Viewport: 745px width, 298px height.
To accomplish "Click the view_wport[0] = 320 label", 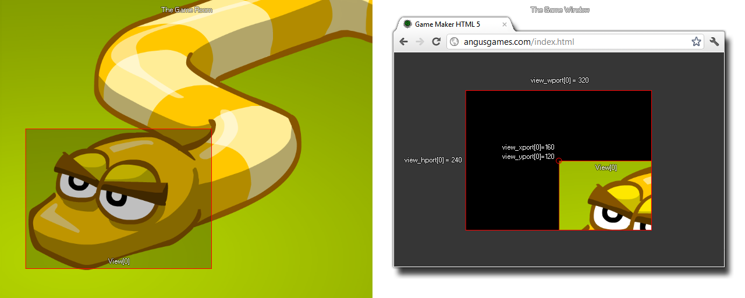I will point(559,80).
